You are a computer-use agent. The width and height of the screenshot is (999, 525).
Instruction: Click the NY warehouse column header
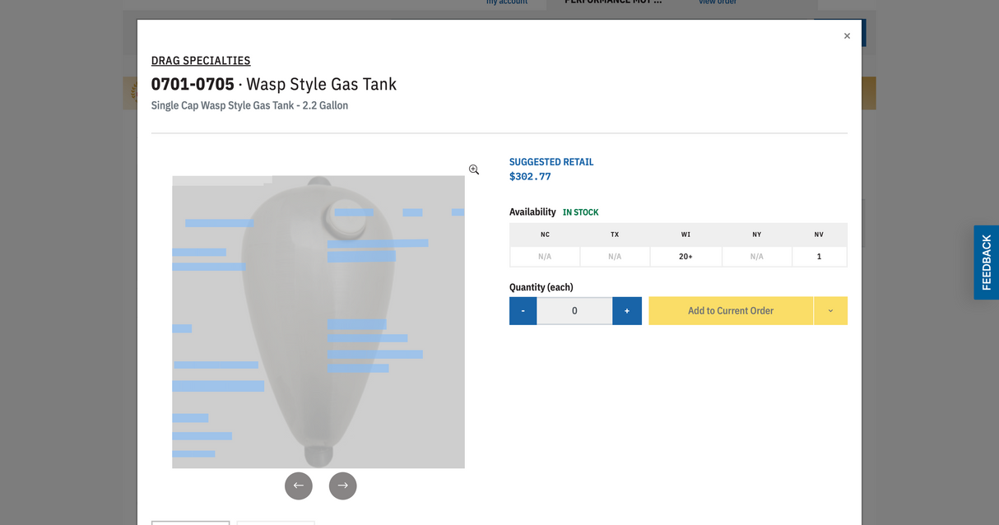(x=757, y=235)
